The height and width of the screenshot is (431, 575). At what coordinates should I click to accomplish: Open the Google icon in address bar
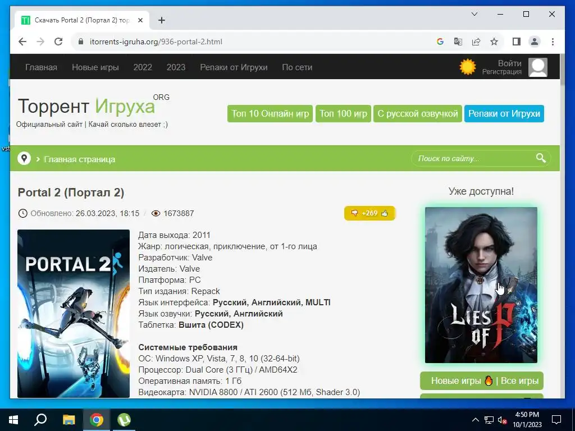coord(440,42)
